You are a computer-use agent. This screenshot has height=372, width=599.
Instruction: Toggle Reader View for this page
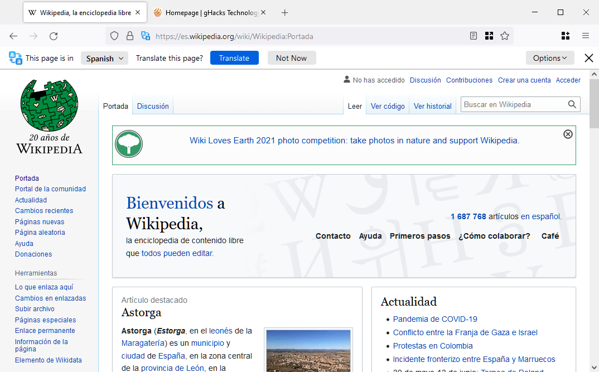pos(473,35)
